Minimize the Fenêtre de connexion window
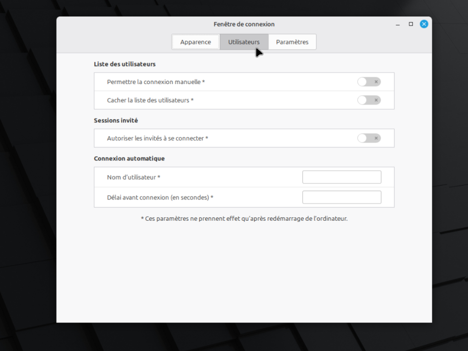This screenshot has height=351, width=468. [x=398, y=24]
